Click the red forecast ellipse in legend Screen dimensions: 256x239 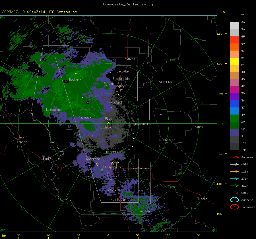pyautogui.click(x=234, y=207)
